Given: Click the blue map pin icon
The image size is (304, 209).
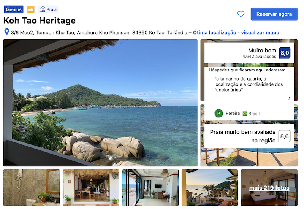Looking at the screenshot, I should 6,32.
